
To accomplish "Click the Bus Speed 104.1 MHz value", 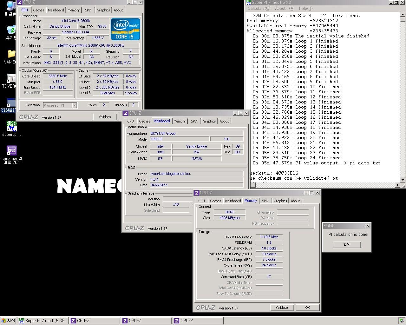I will (58, 88).
